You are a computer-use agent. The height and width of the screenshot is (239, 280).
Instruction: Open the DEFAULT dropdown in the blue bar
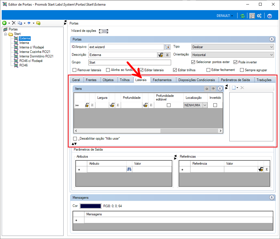pos(225,16)
